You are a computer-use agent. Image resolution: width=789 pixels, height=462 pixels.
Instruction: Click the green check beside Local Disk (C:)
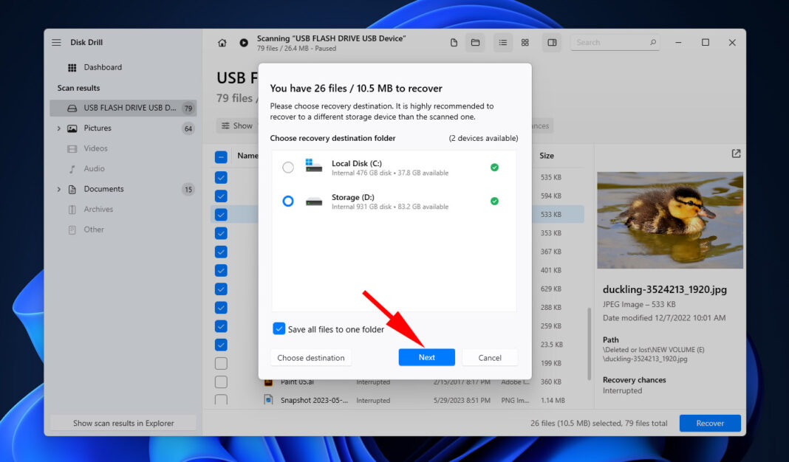click(494, 168)
